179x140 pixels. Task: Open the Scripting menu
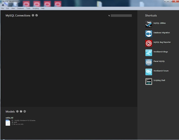point(36,8)
